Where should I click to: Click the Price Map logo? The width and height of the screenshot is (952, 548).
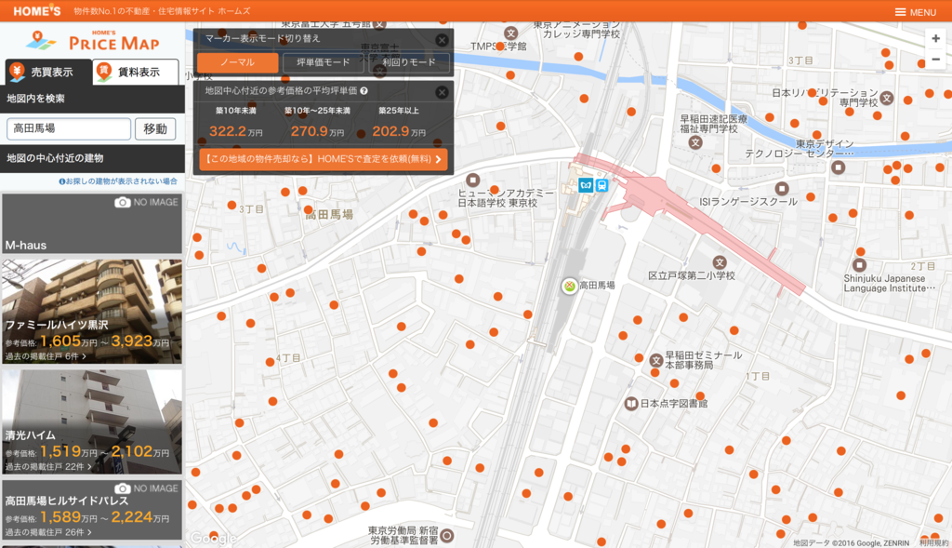point(93,41)
